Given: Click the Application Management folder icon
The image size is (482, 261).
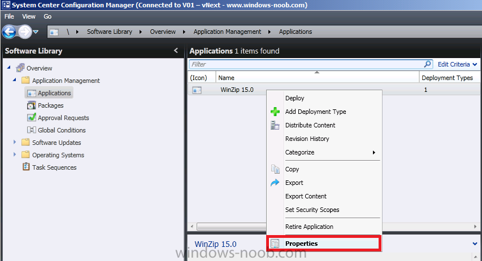Looking at the screenshot, I should [x=25, y=81].
